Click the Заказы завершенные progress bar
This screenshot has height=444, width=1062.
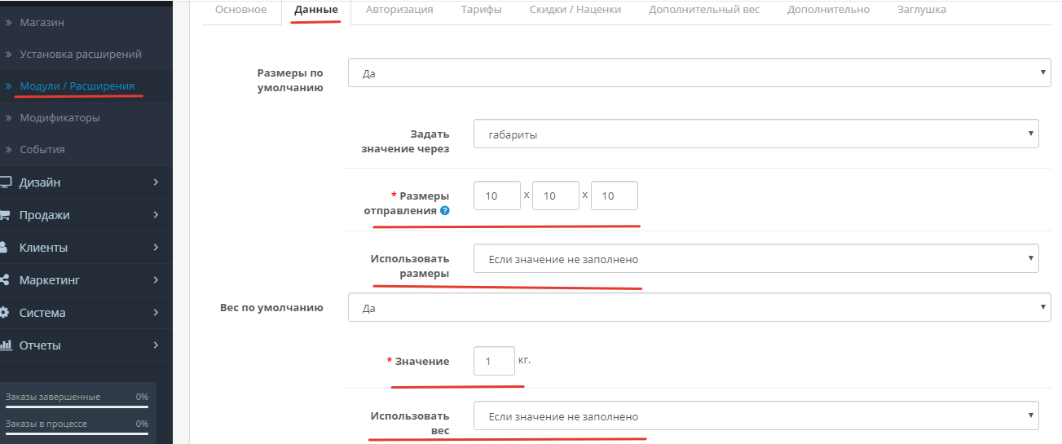coord(77,406)
